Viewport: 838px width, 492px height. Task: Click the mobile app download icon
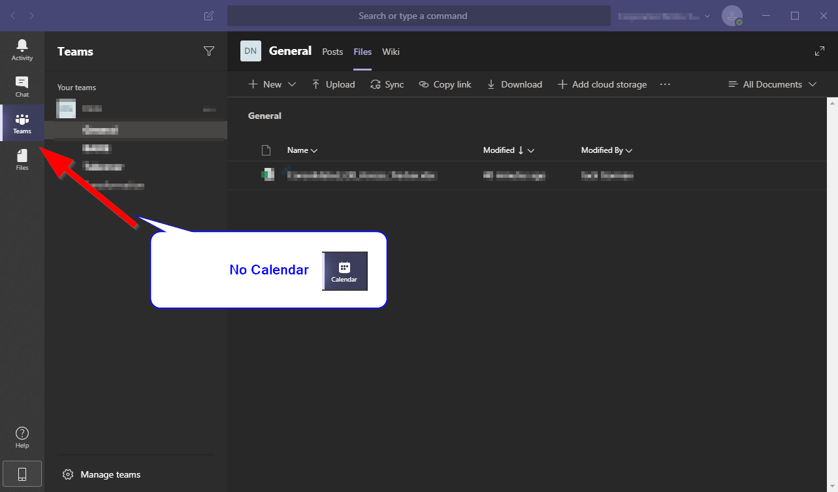click(22, 474)
